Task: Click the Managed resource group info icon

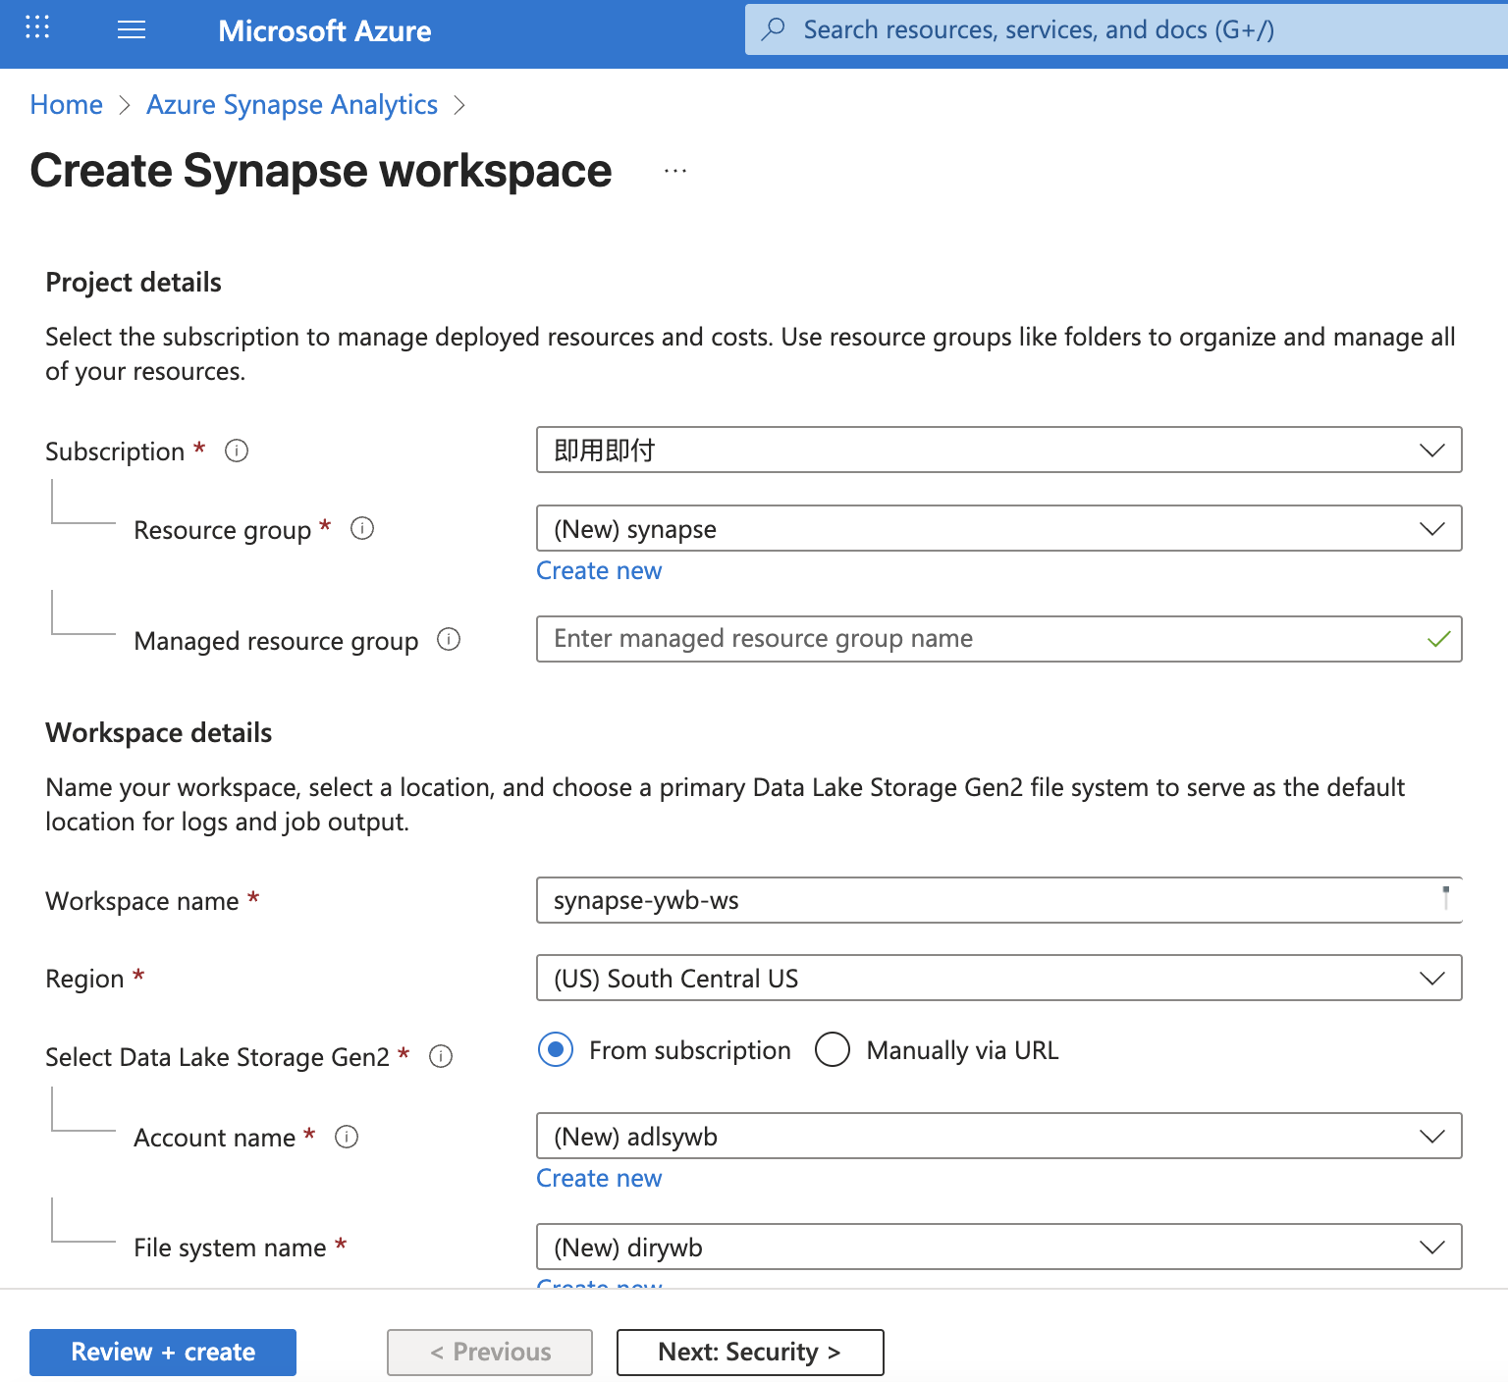Action: 449,640
